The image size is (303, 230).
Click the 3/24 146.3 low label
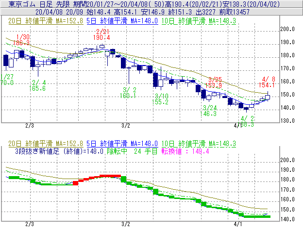(208, 111)
